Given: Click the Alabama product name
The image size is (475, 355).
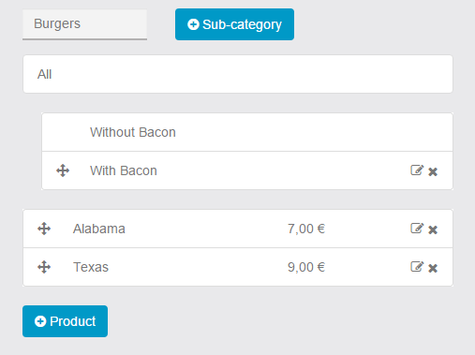Looking at the screenshot, I should pos(99,229).
